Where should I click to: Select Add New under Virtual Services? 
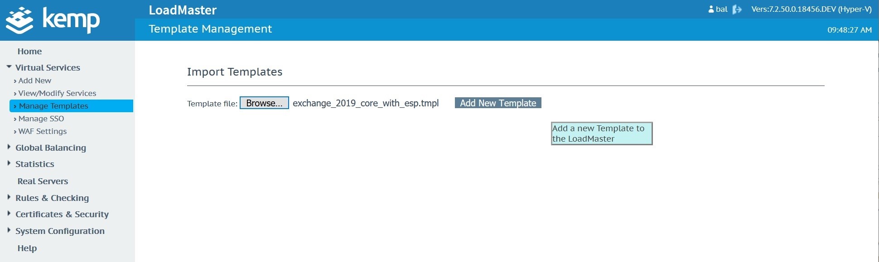click(x=35, y=81)
